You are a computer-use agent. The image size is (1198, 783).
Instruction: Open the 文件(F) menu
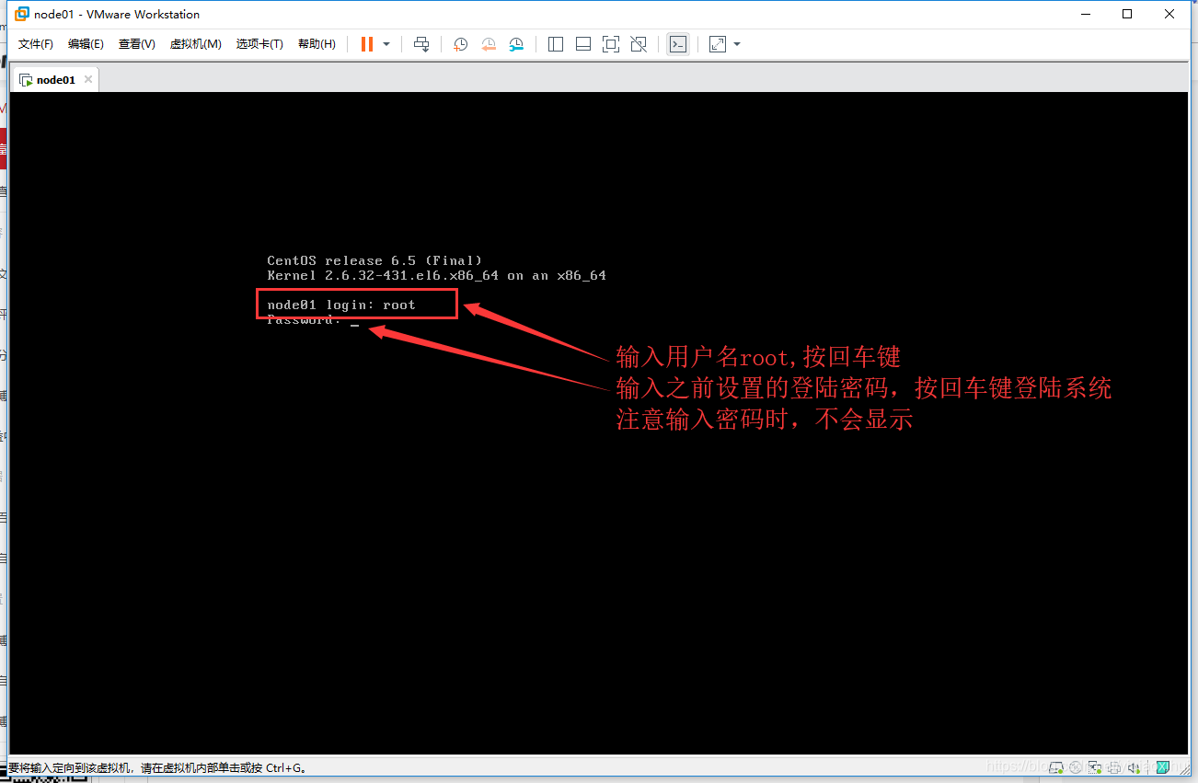pyautogui.click(x=36, y=44)
